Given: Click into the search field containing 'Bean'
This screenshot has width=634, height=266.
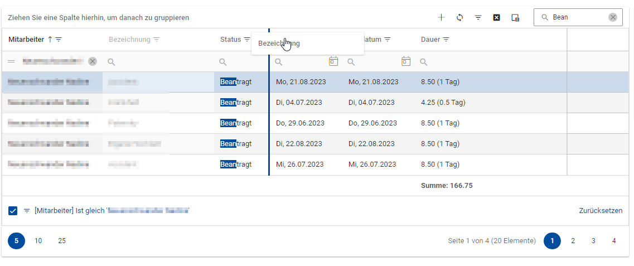Looking at the screenshot, I should click(577, 17).
